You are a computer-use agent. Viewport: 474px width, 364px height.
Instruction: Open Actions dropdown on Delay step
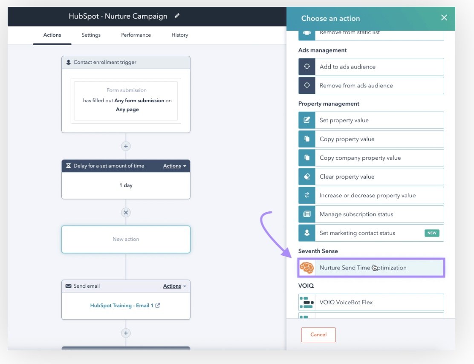pyautogui.click(x=175, y=166)
